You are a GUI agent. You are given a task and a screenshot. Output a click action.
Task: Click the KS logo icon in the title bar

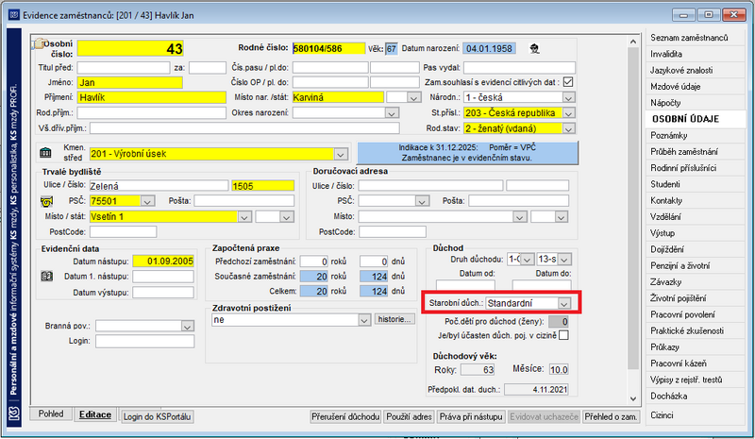click(14, 15)
